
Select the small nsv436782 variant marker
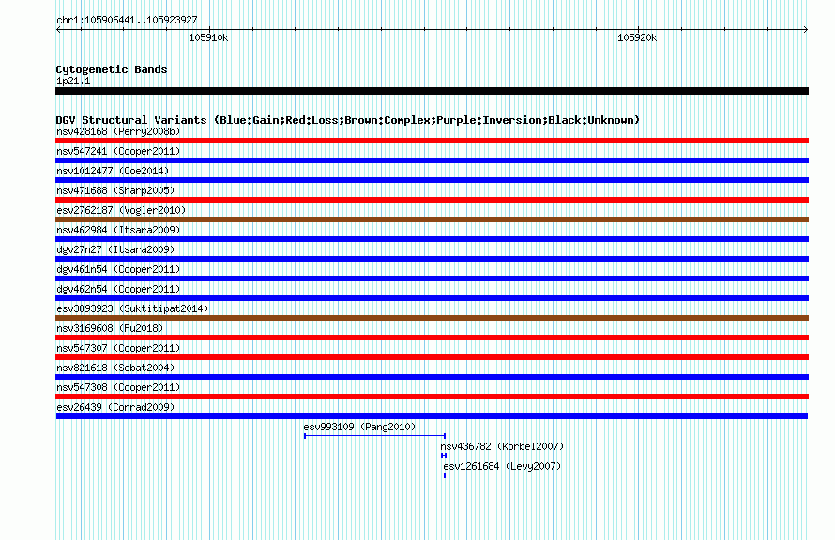(444, 456)
